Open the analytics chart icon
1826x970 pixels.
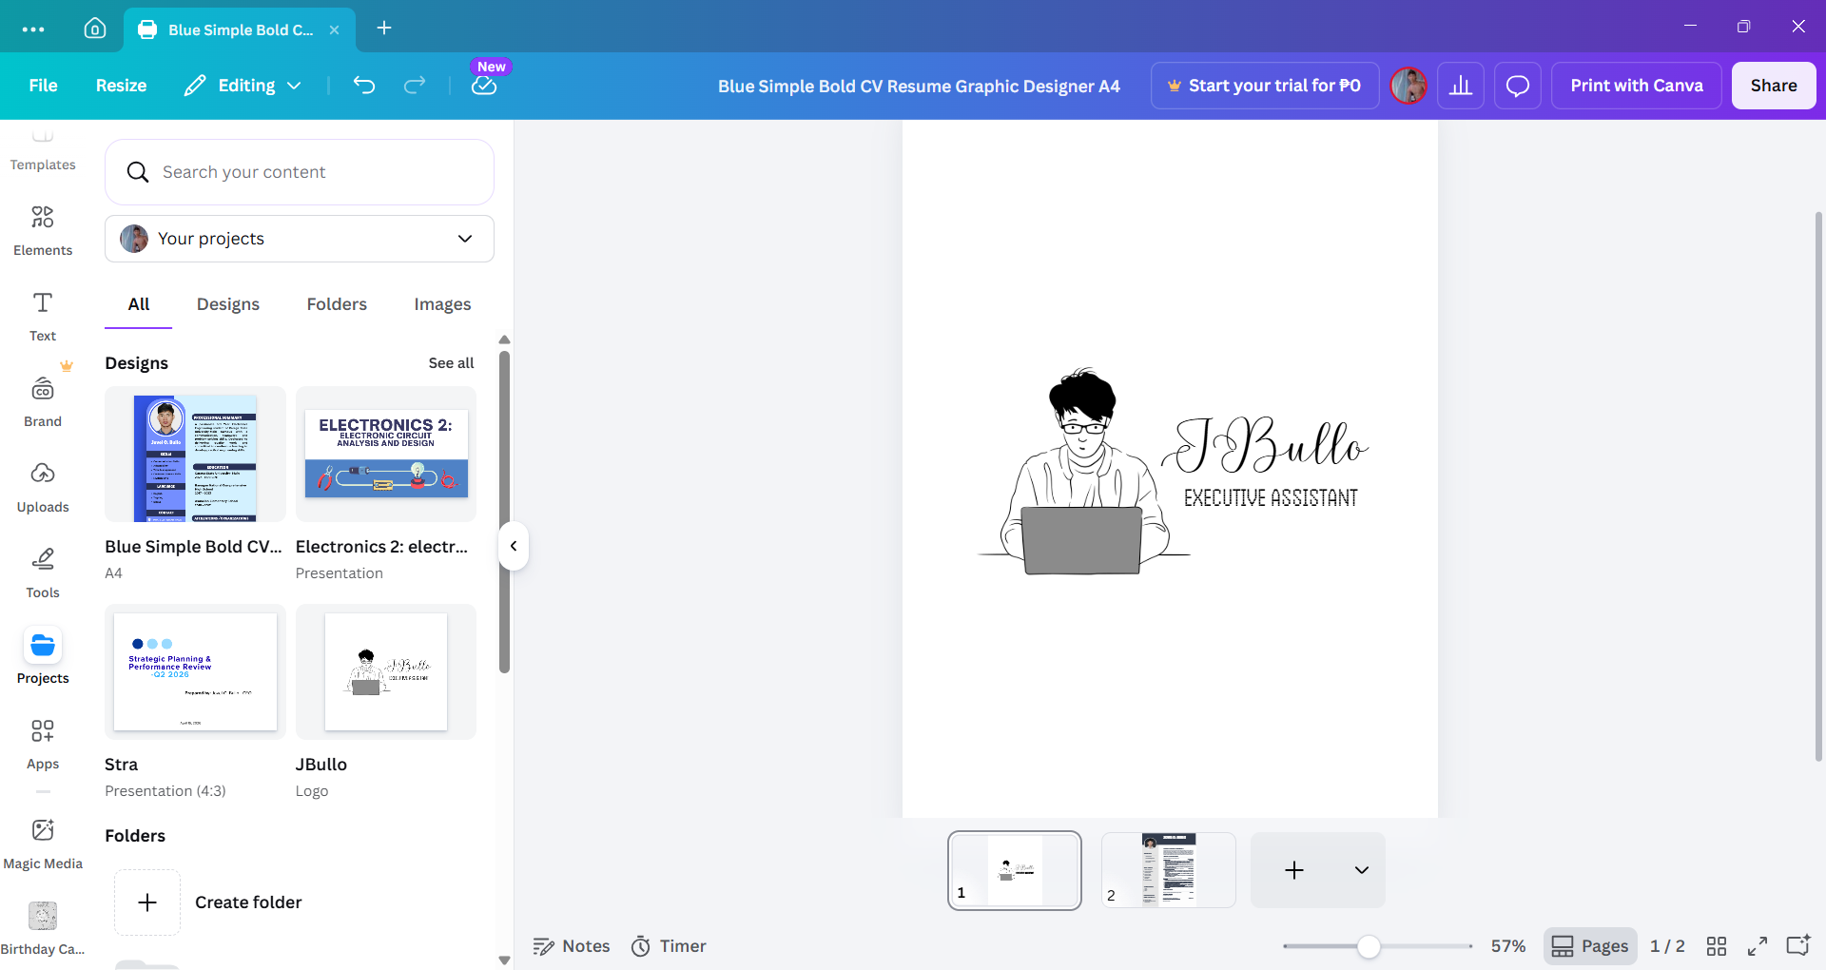point(1461,86)
